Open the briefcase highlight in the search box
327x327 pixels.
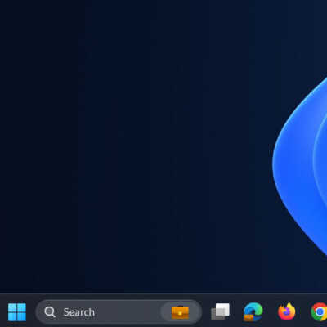(180, 312)
